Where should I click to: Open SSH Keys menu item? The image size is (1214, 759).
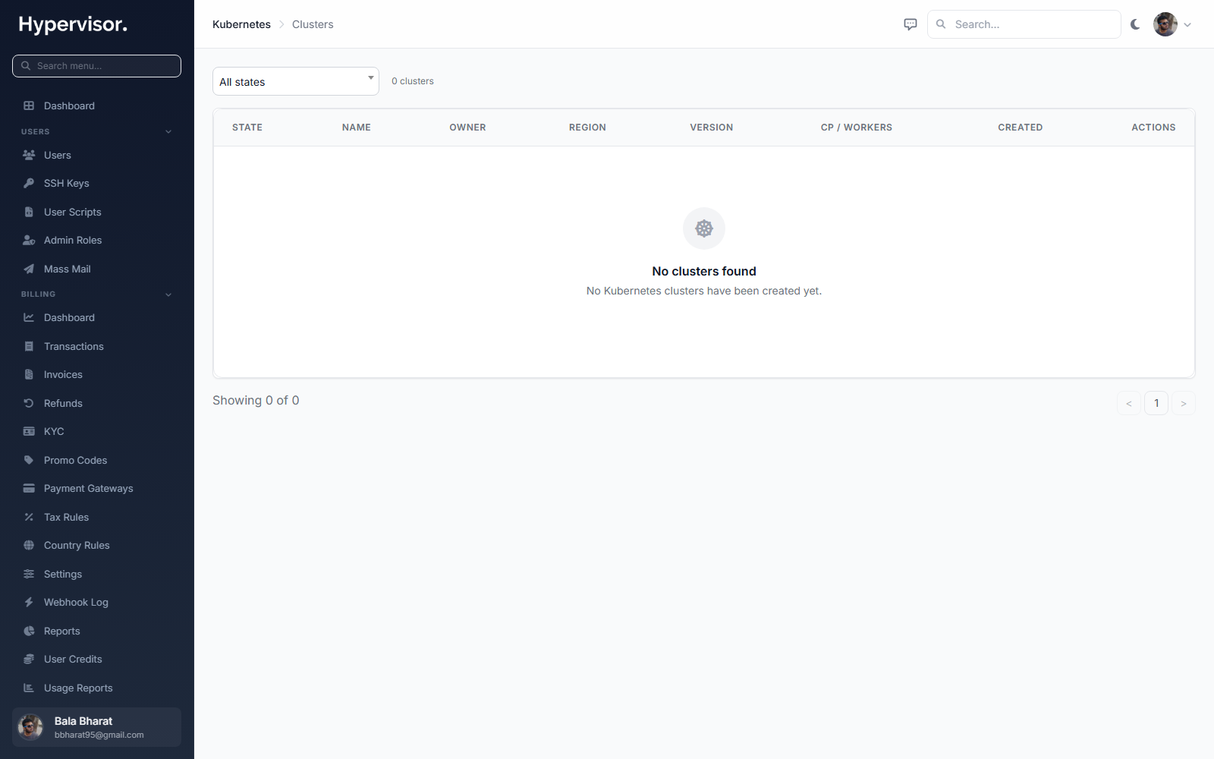[97, 183]
